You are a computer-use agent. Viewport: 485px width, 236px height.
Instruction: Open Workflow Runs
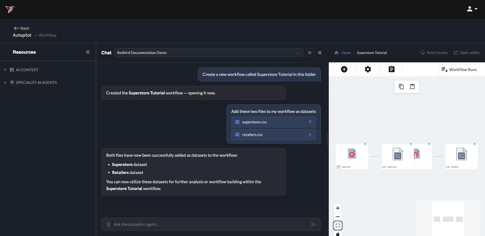coord(459,69)
